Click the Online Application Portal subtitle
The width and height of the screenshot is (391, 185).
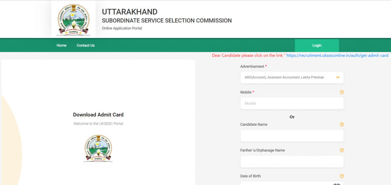click(x=122, y=28)
